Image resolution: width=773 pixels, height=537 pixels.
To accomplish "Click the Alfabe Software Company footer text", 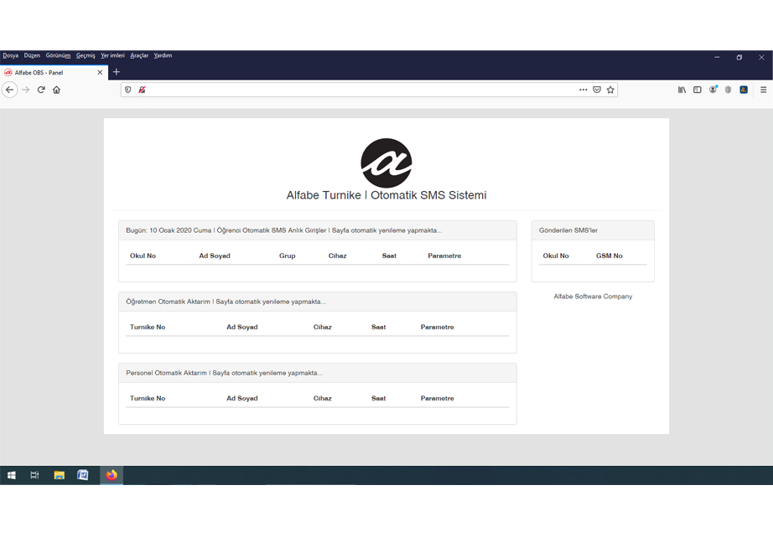I will (593, 297).
